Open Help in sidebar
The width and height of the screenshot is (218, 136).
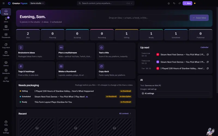click(6, 123)
